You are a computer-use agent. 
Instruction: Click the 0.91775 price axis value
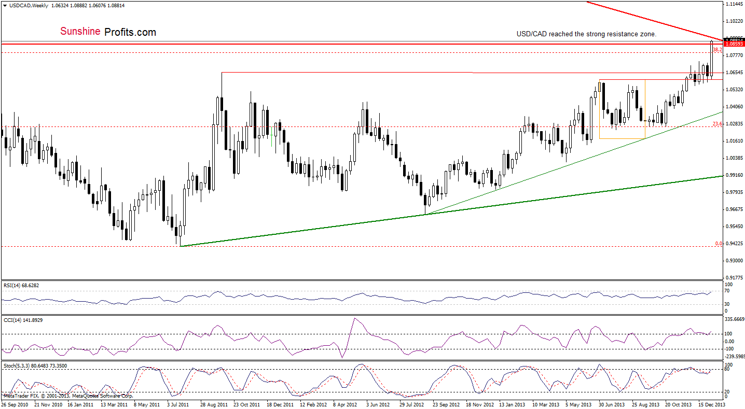tap(735, 278)
